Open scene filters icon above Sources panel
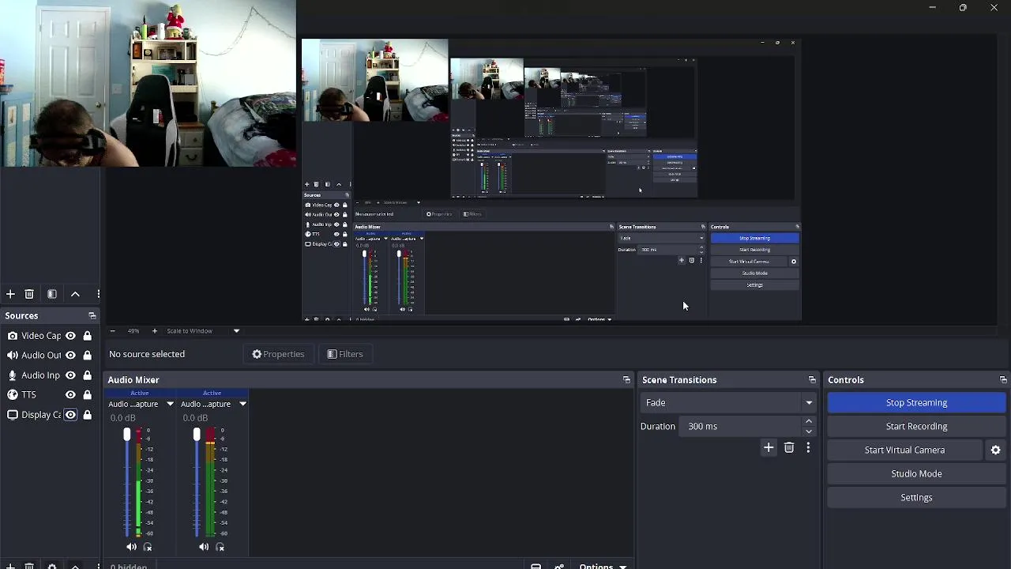 pyautogui.click(x=52, y=294)
